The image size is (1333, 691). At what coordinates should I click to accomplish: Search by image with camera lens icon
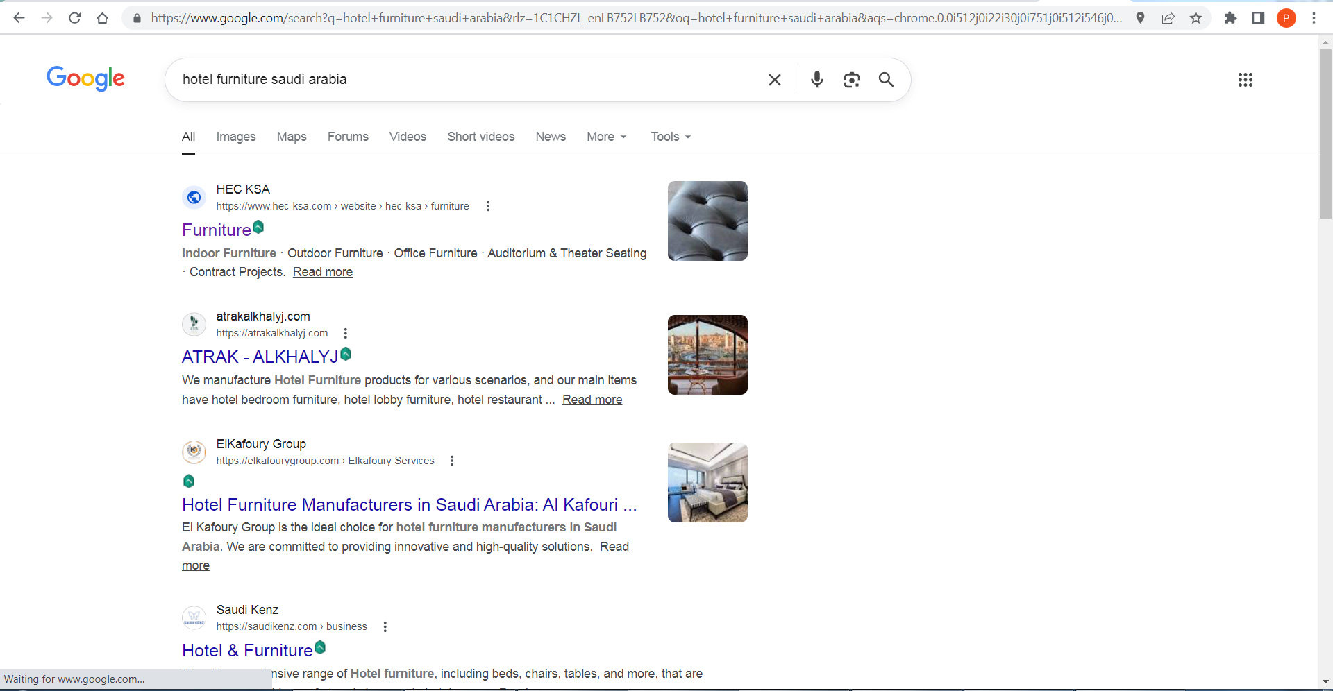tap(852, 80)
